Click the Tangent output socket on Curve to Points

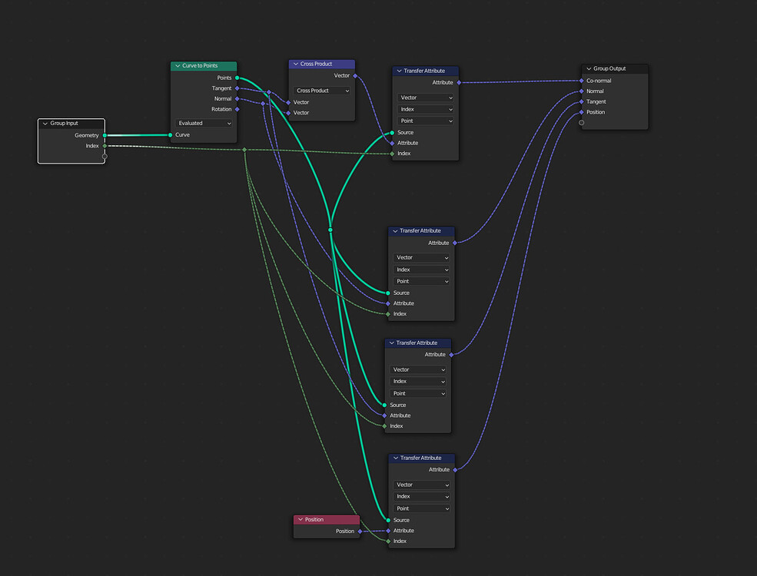tap(236, 88)
